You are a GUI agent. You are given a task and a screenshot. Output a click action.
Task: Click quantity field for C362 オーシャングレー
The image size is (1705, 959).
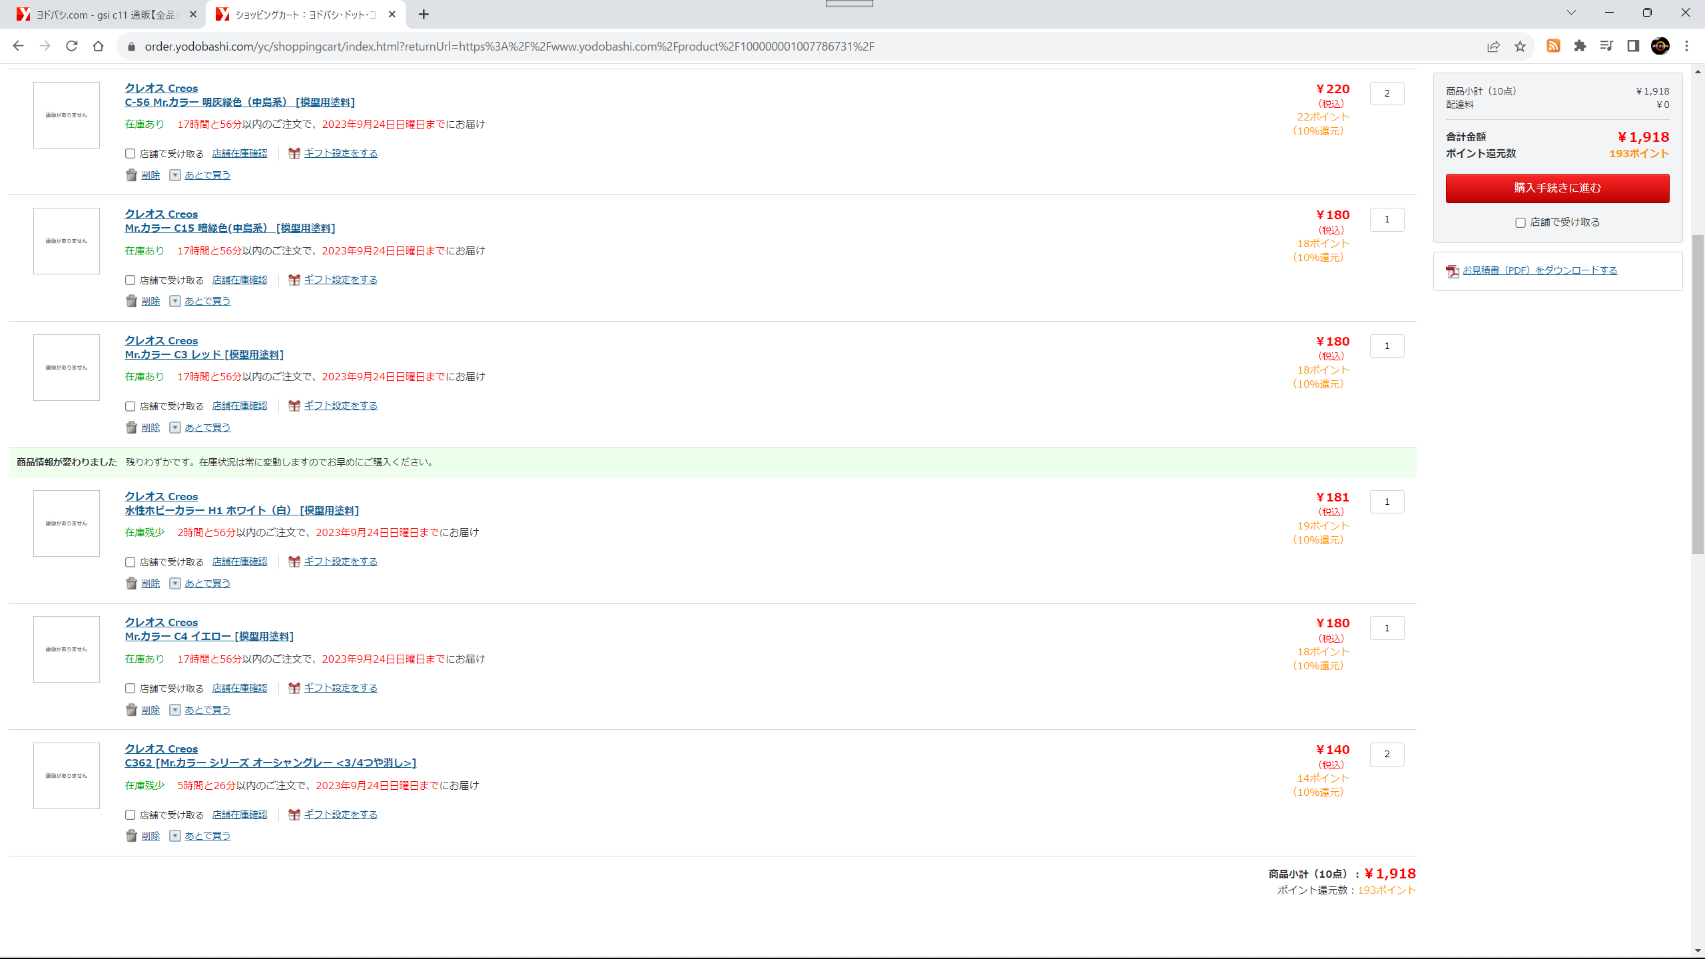pos(1387,755)
